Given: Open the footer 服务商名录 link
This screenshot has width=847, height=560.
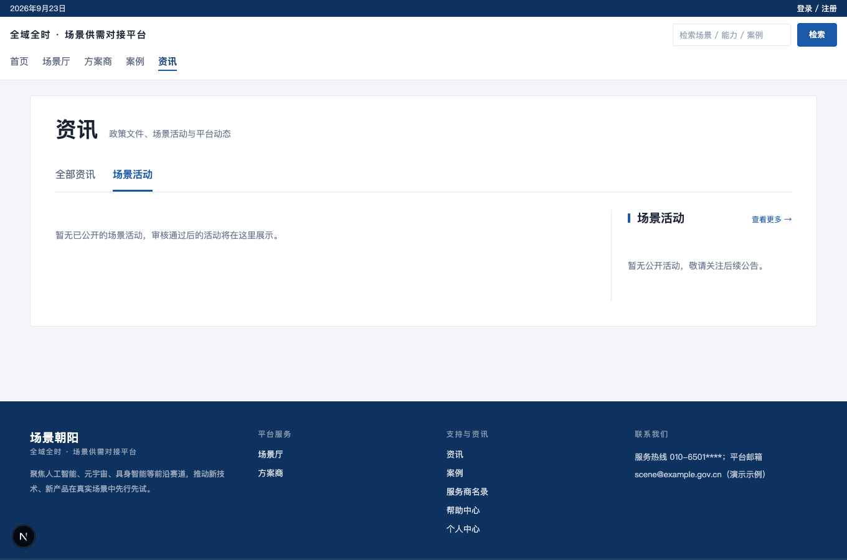Looking at the screenshot, I should [x=467, y=492].
